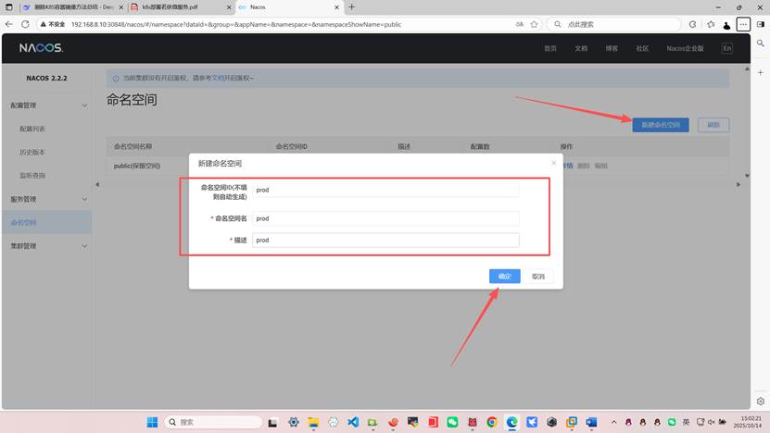
Task: Collapse the left sidebar with the arrow handle
Action: pos(97,184)
